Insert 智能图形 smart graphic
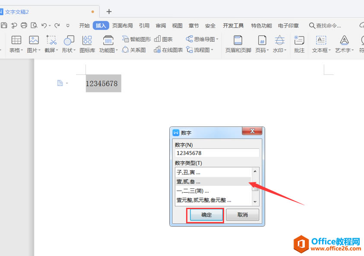The image size is (364, 256). pos(136,39)
